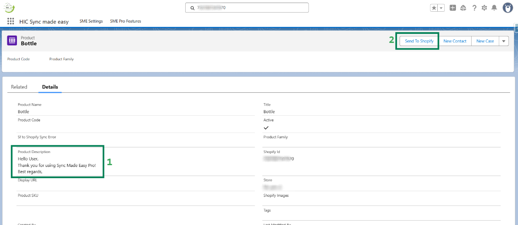Expand the favorites list dropdown
Screen dimensions: 518x225
441,8
